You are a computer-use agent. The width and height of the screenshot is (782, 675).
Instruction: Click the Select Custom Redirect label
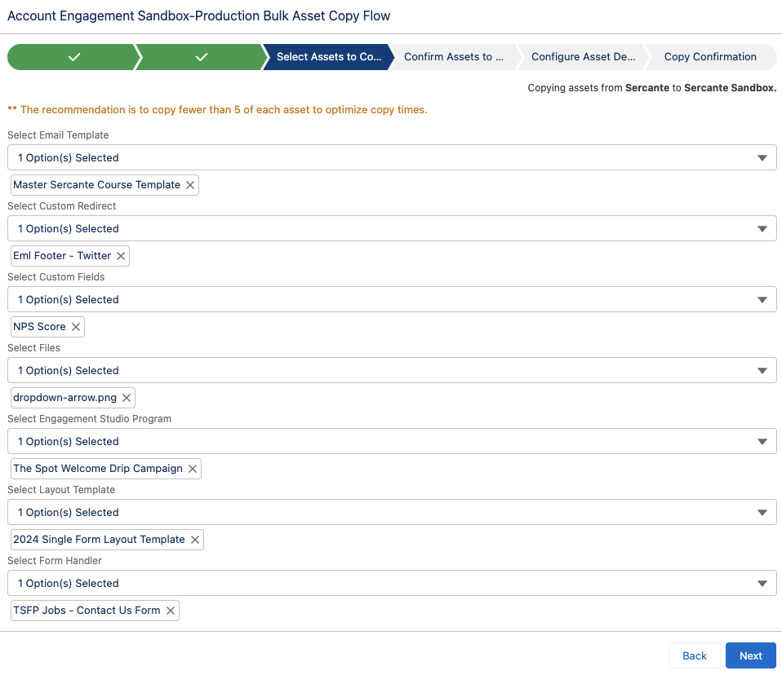61,206
